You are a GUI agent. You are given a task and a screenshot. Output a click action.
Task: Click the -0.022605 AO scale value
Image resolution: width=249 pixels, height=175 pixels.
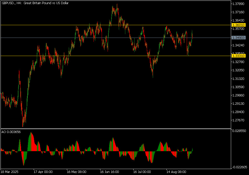[x=239, y=167]
